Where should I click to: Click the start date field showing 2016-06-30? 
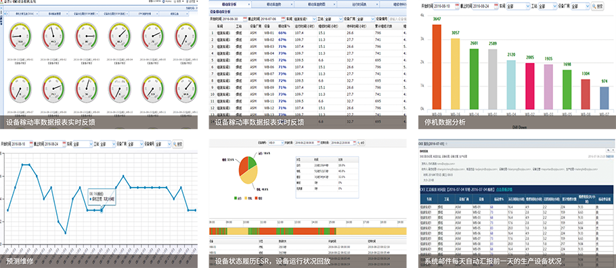tap(232, 18)
